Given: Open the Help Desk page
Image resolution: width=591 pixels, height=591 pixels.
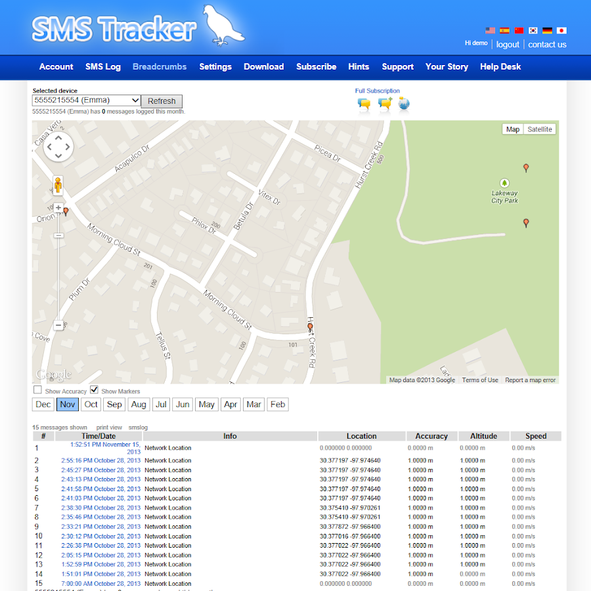Looking at the screenshot, I should (500, 67).
